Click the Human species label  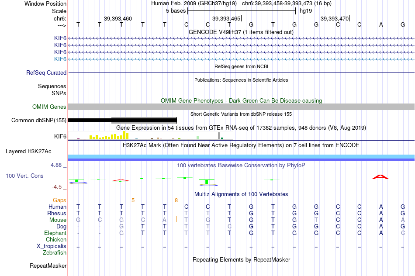click(57, 207)
